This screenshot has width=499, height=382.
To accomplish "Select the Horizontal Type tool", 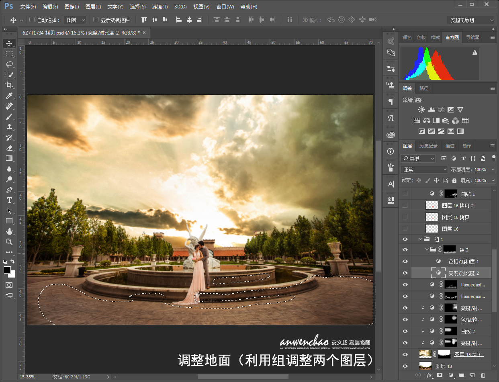I will click(9, 200).
